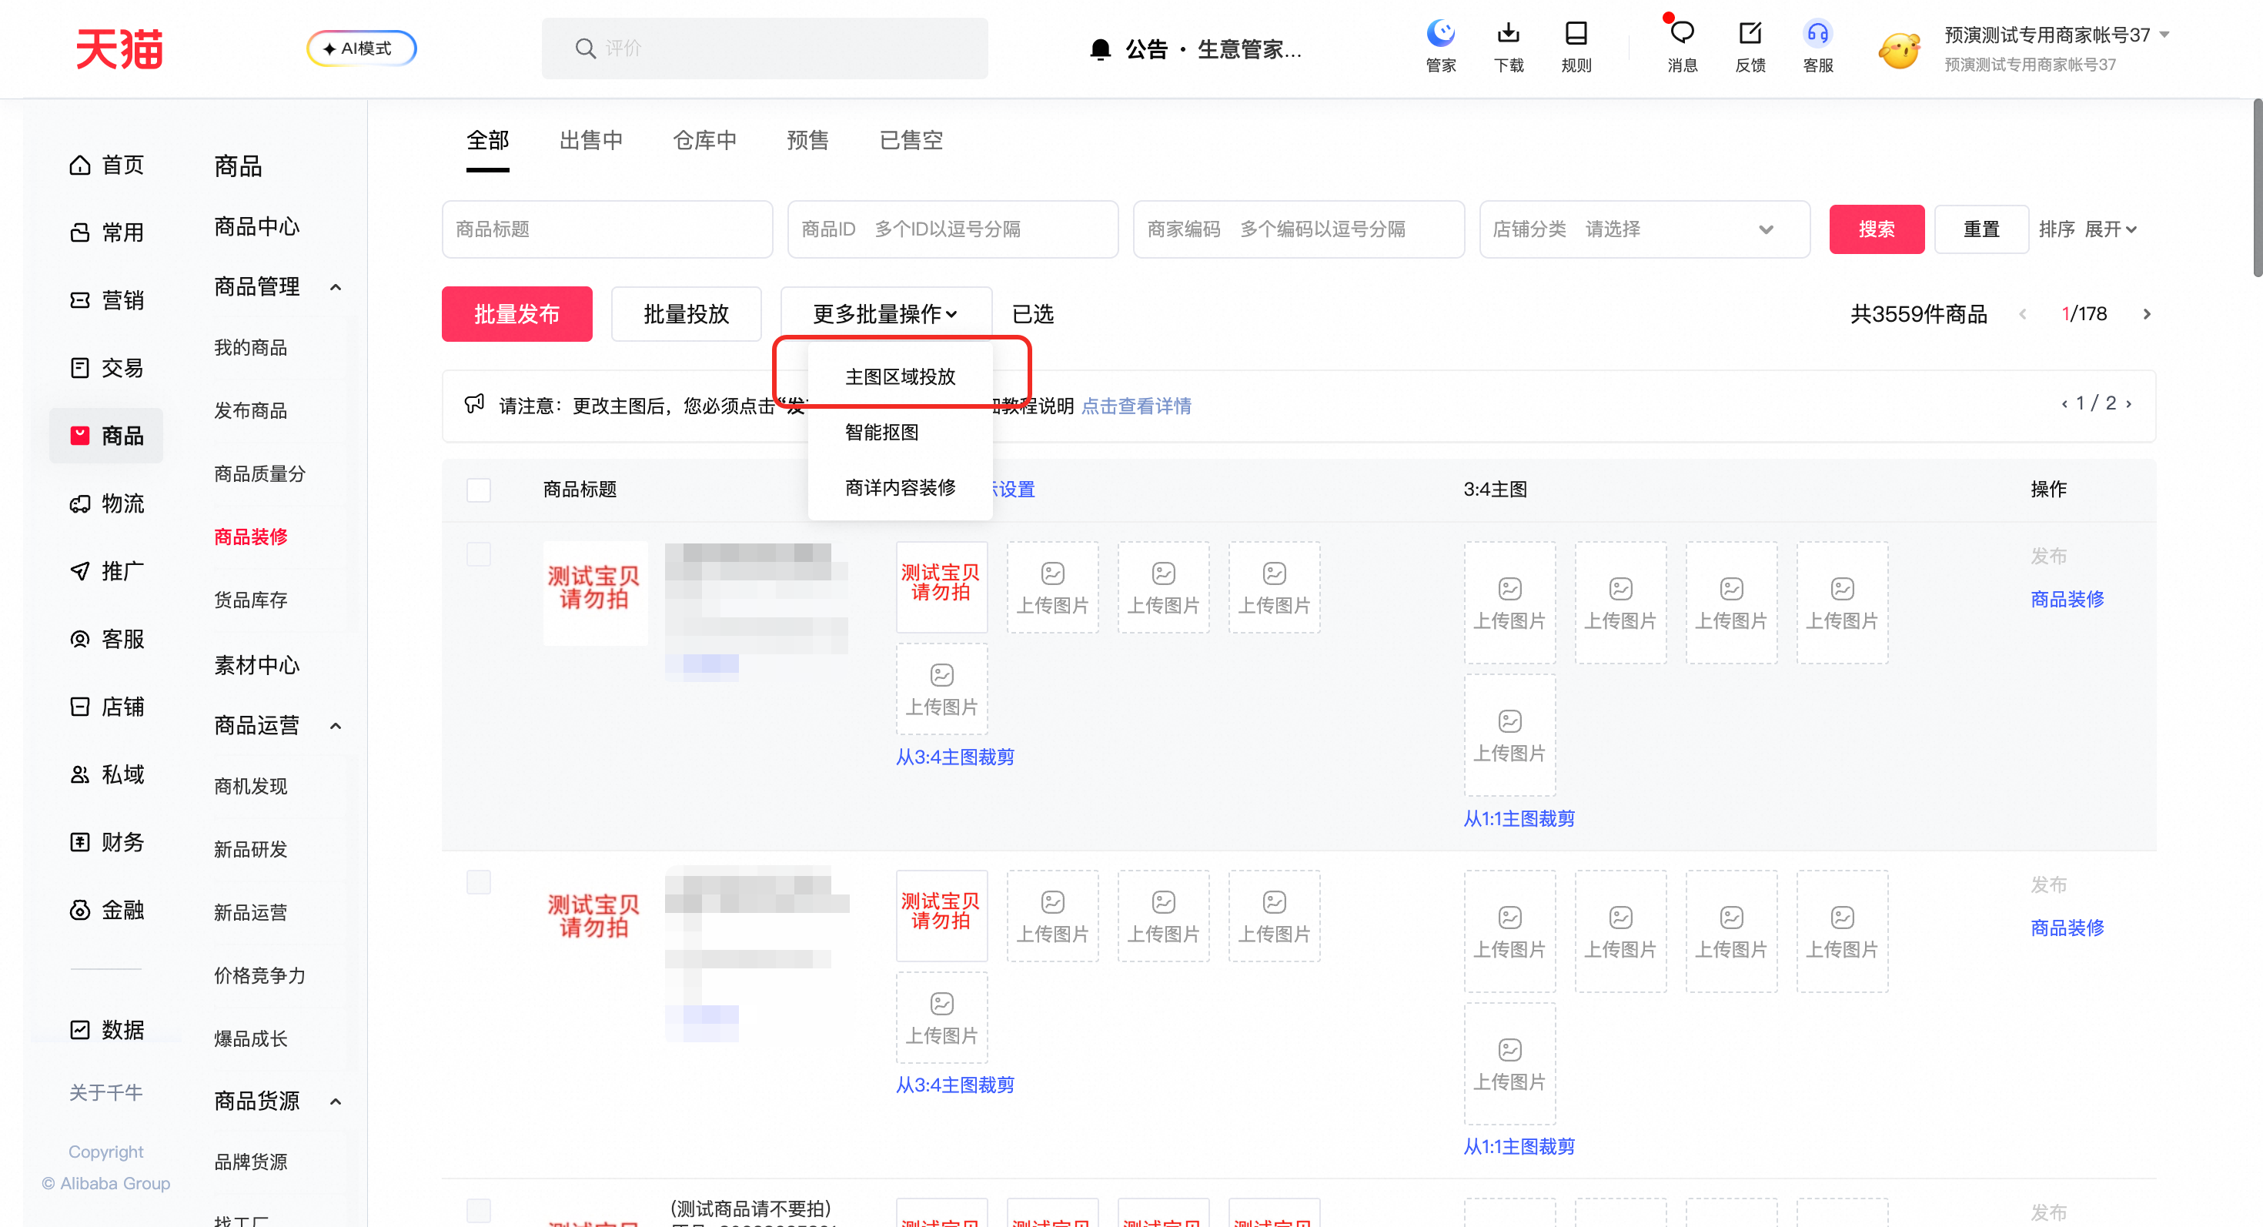Screen dimensions: 2263x1227
Task: Click the 重置 button
Action: 1981,229
